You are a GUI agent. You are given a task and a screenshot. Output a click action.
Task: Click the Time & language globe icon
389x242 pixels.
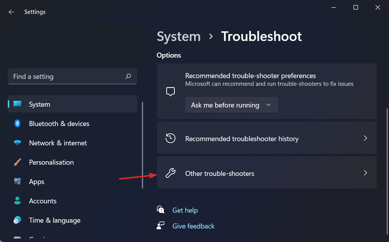(x=17, y=220)
